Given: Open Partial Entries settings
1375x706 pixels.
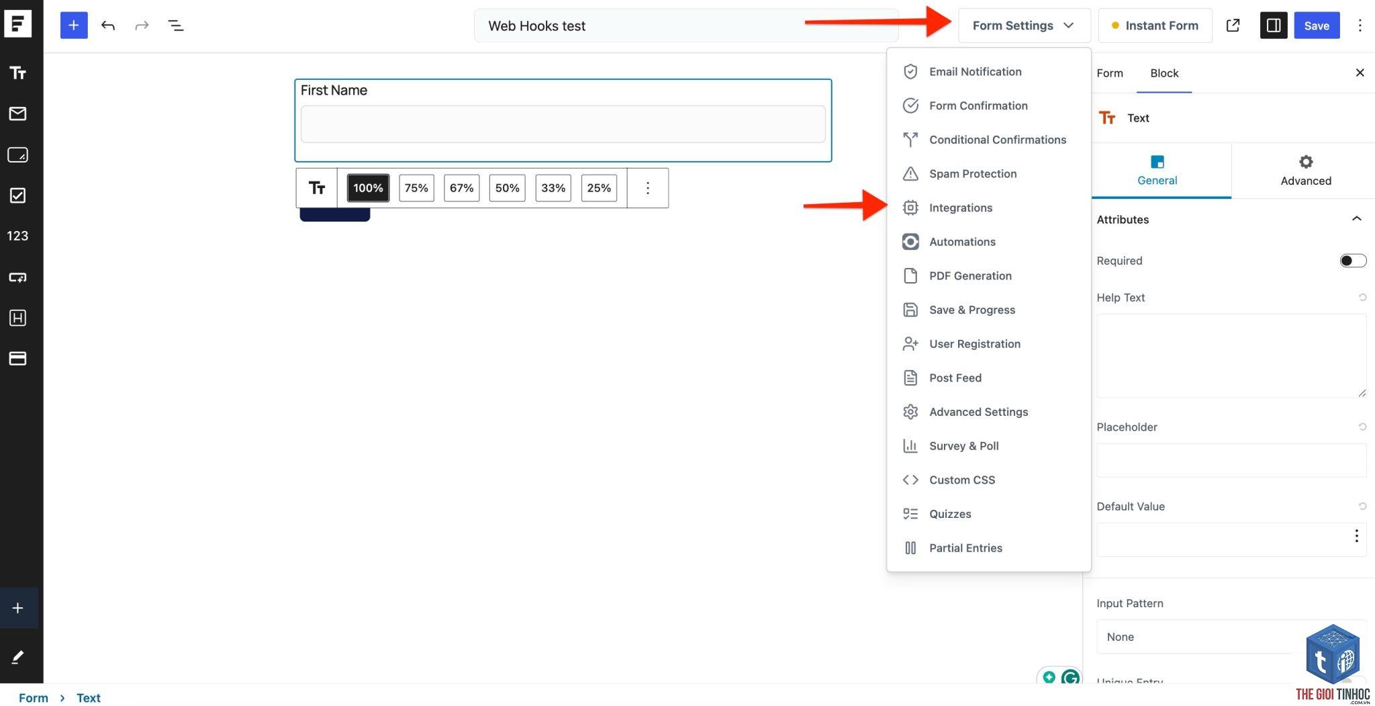Looking at the screenshot, I should coord(988,548).
